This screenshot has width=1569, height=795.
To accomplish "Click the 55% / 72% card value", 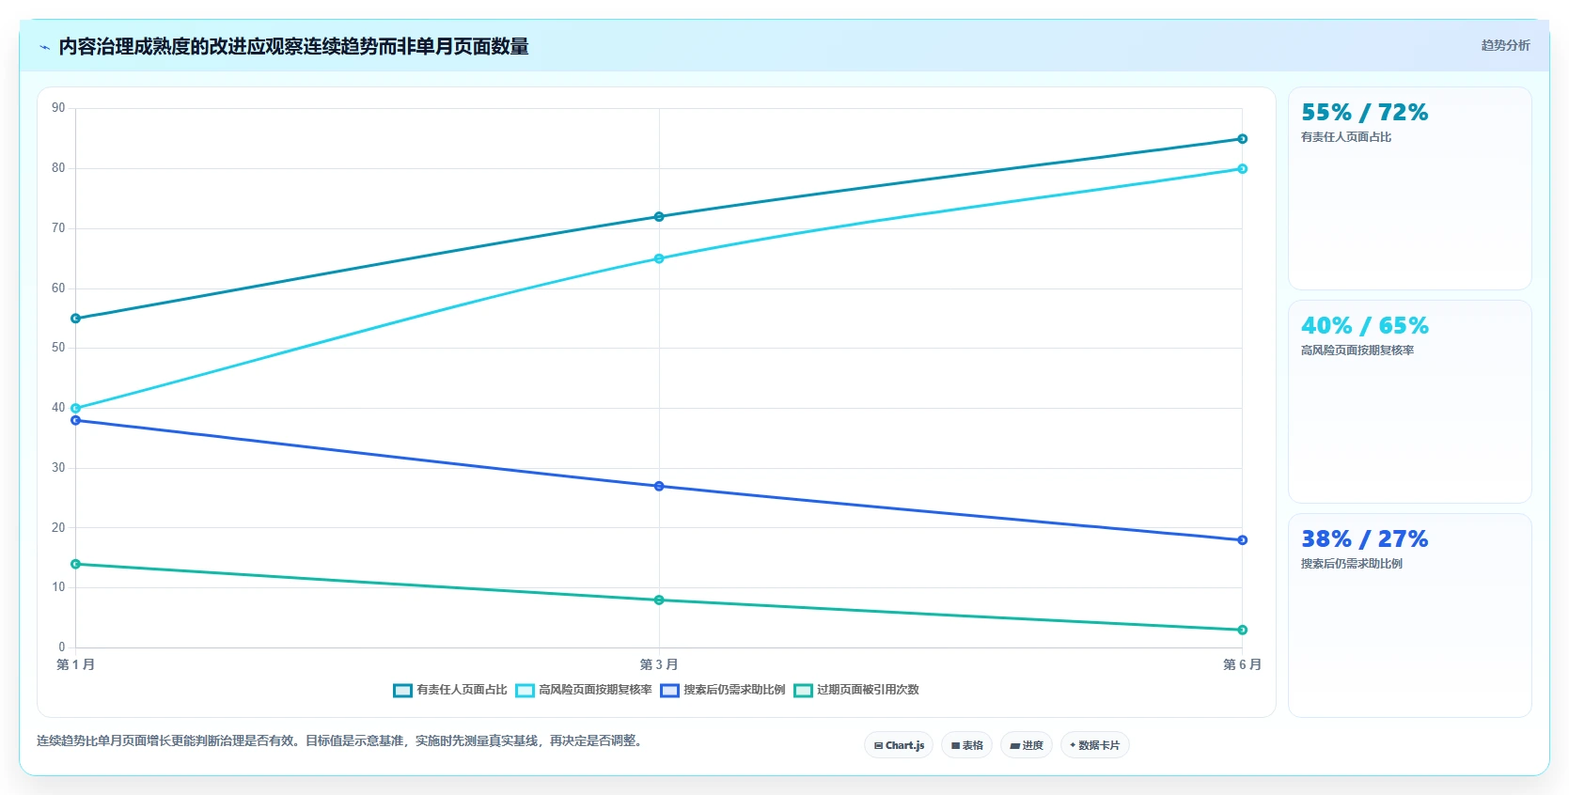I will [x=1364, y=113].
